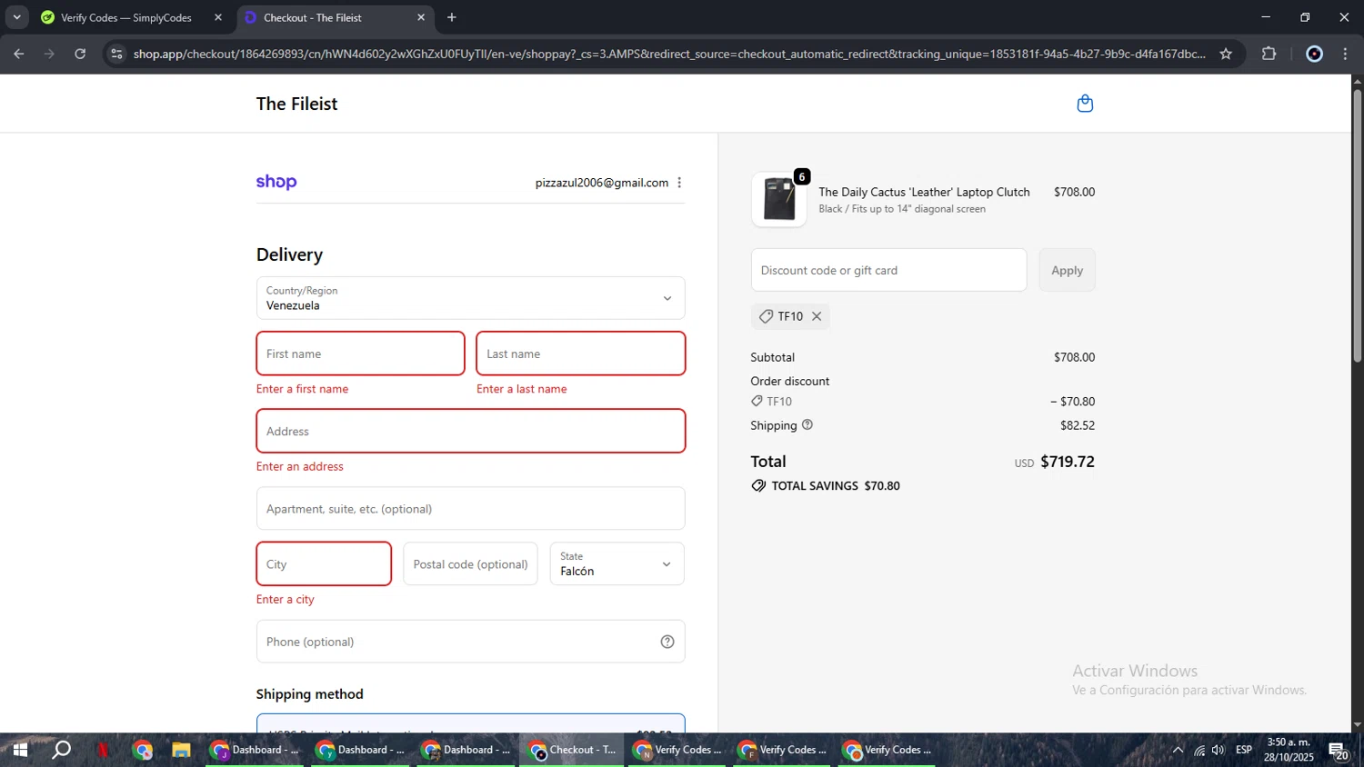This screenshot has width=1364, height=767.
Task: Open Chrome three-dot menu
Action: (x=1346, y=54)
